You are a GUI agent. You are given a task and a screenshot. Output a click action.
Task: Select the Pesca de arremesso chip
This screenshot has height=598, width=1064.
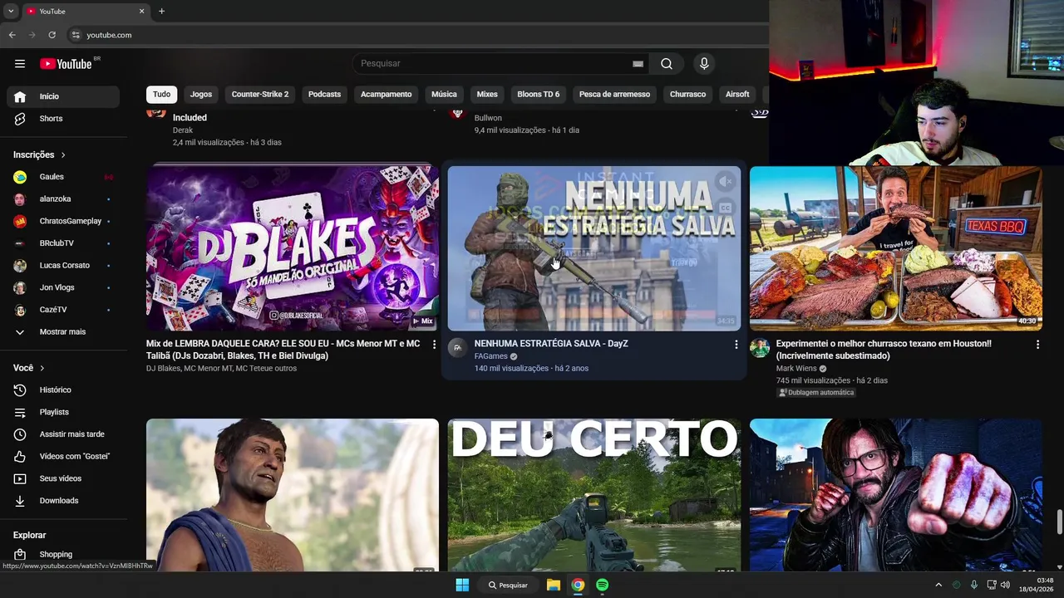(x=614, y=95)
